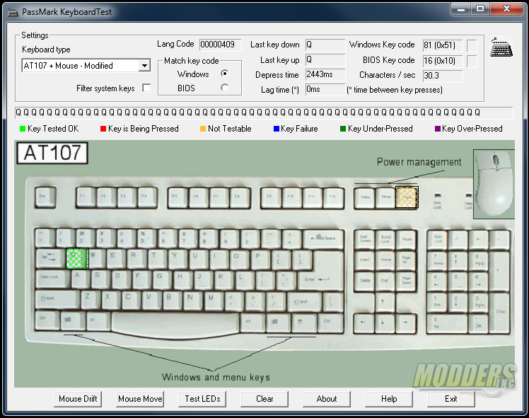This screenshot has width=529, height=418.
Task: Click the typed keys QQQ text strip
Action: [264, 112]
